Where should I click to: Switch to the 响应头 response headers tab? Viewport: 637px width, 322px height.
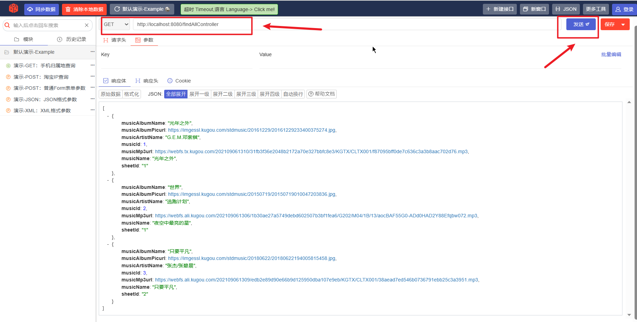tap(147, 81)
